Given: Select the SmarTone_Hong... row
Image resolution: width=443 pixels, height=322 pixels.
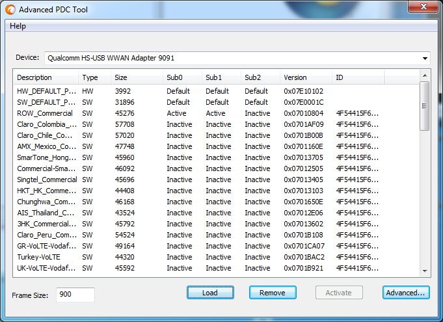Looking at the screenshot, I should click(216, 157).
